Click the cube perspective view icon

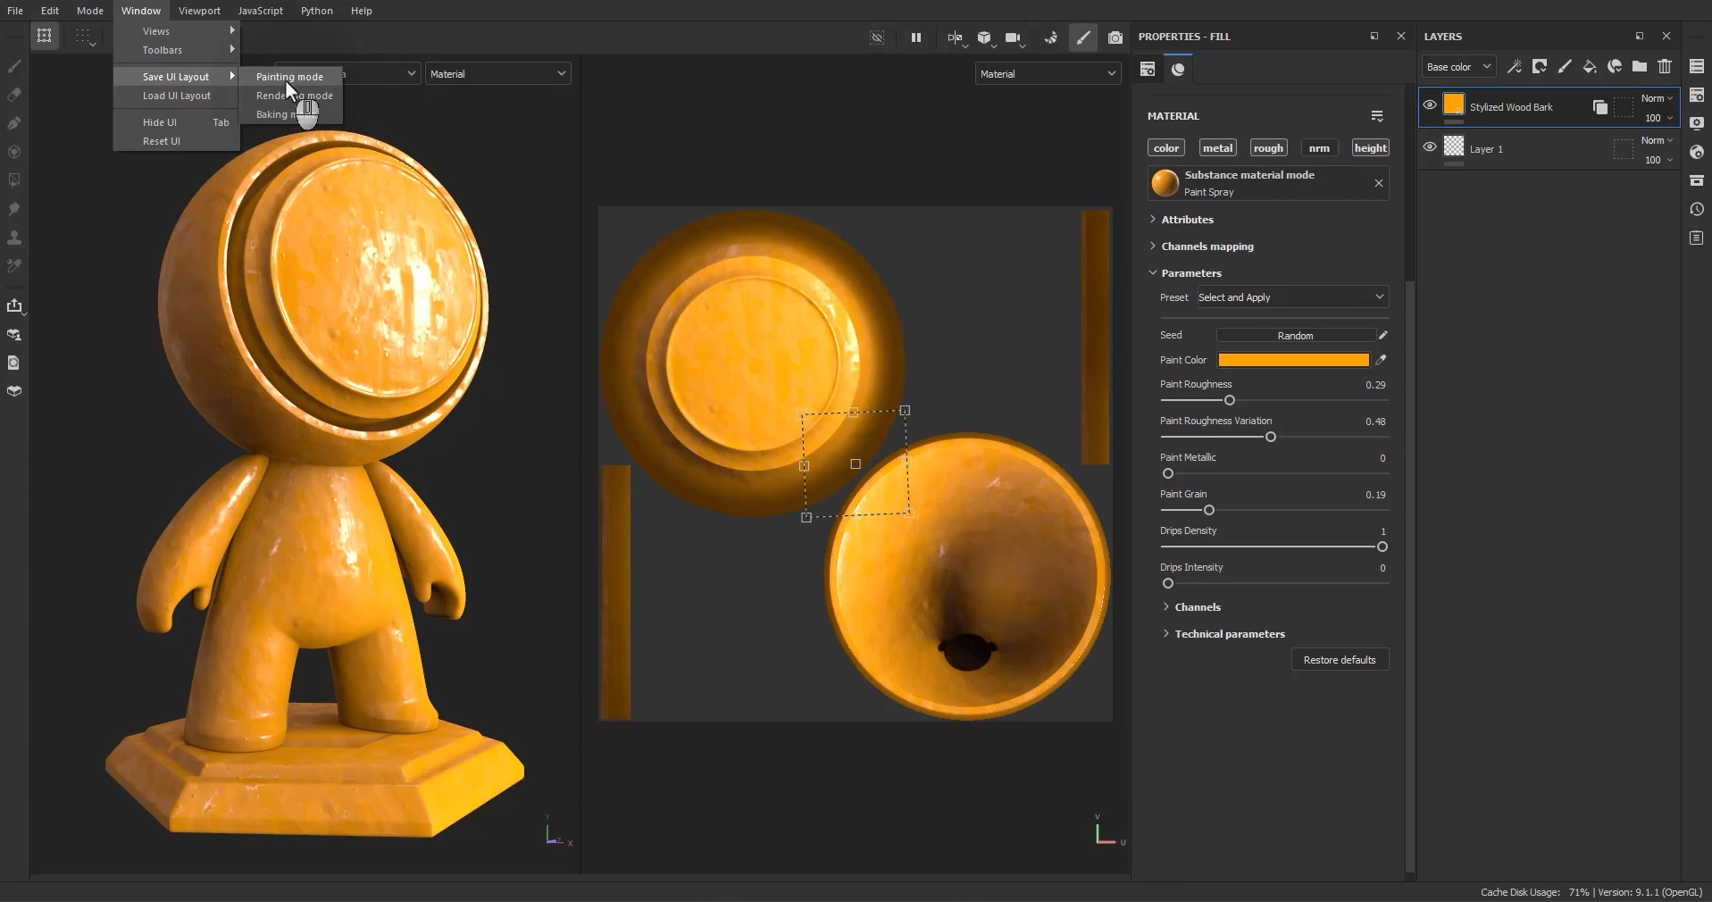pos(984,38)
